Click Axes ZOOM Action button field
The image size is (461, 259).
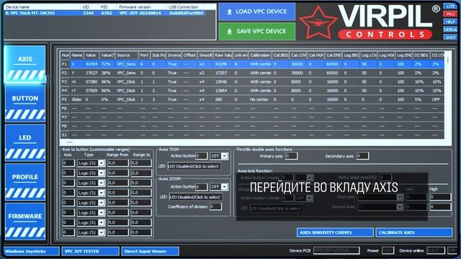[202, 187]
